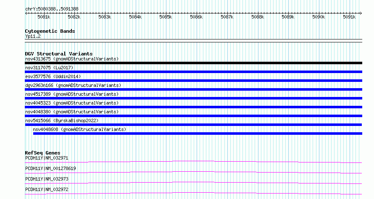Click the 5081k ruler tick label
The height and width of the screenshot is (199, 374).
(44, 17)
